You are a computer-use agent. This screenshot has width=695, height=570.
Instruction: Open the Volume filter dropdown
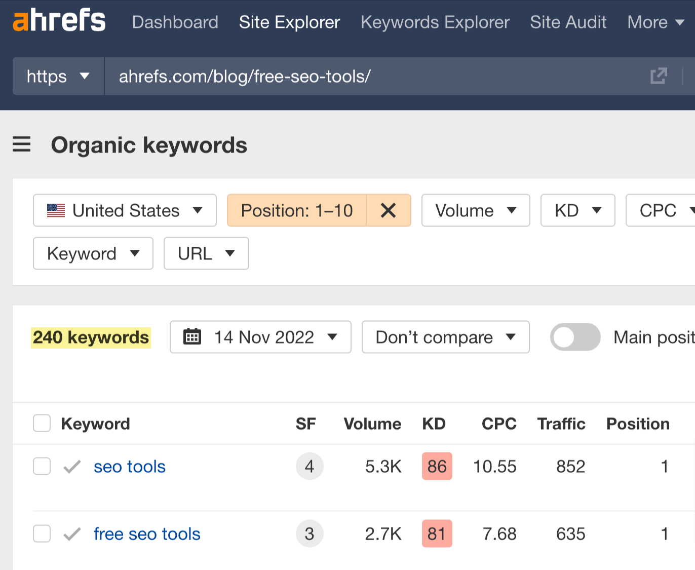pyautogui.click(x=475, y=210)
